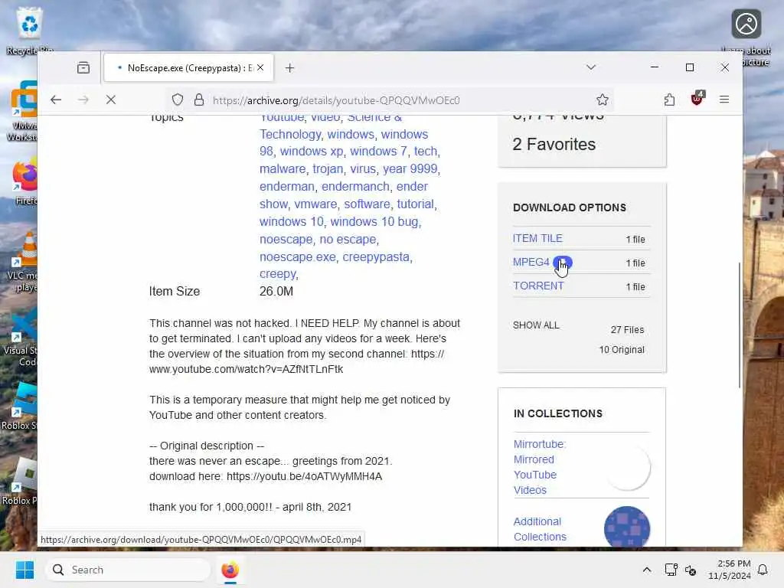Open the 'endermanch' topic link
This screenshot has width=784, height=588.
[355, 187]
